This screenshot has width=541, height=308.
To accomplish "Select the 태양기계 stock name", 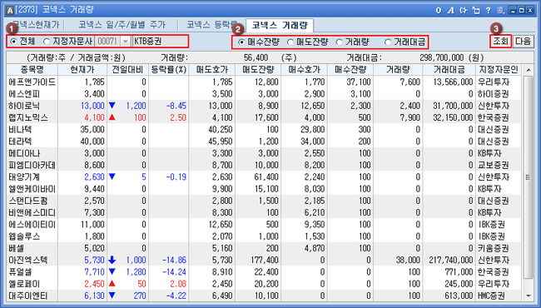I will pos(24,177).
